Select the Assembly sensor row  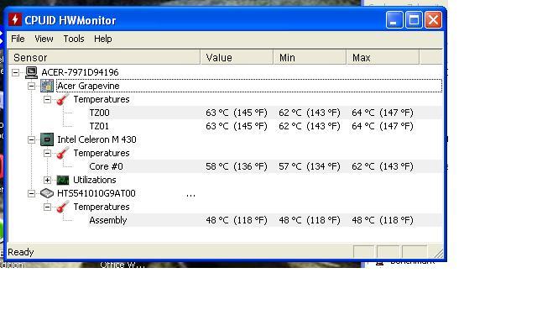(x=264, y=220)
